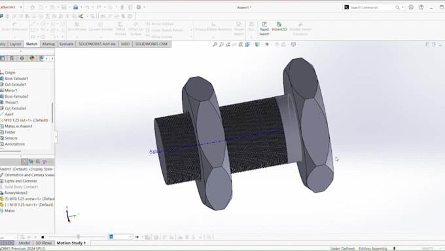Switch to the Model tab at bottom
Viewport: 445px width, 251px height.
pyautogui.click(x=24, y=243)
